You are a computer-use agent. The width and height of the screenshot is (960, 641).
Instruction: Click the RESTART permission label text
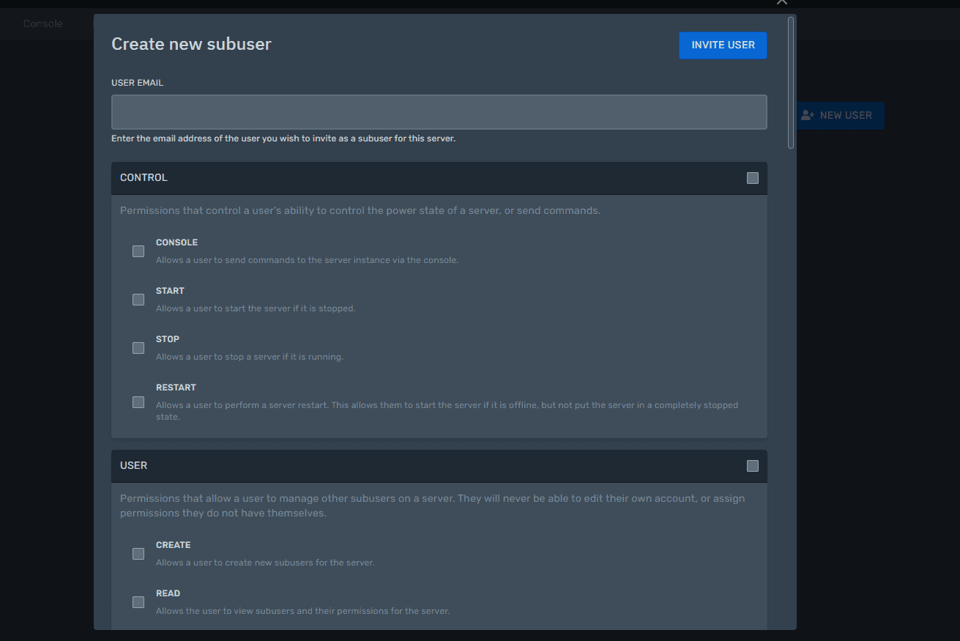176,388
